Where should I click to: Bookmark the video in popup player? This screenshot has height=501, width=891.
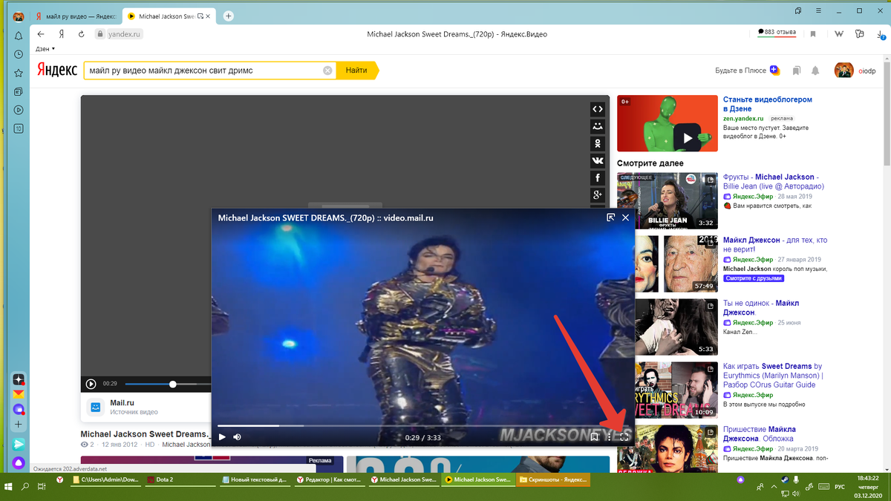pyautogui.click(x=595, y=437)
